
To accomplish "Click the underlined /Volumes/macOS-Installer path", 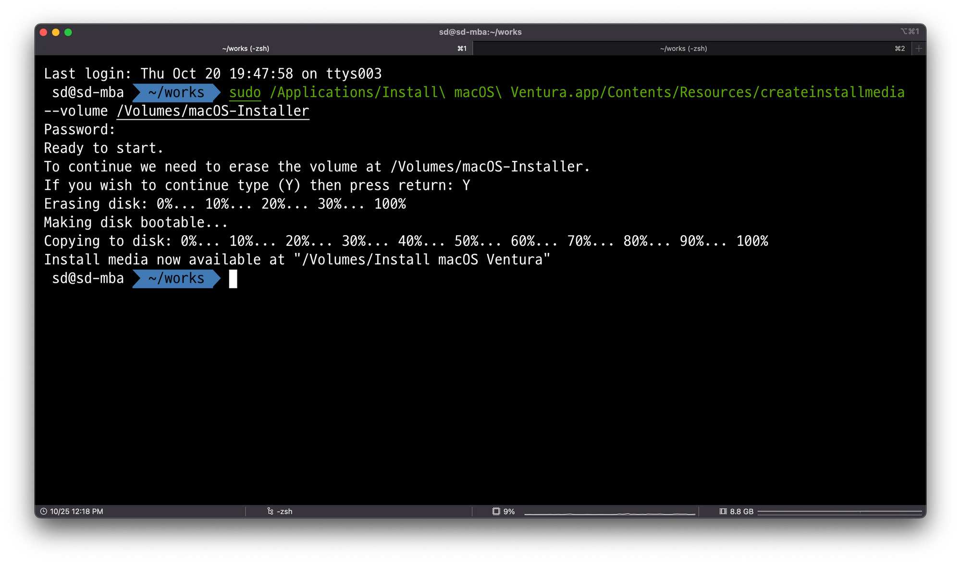I will tap(213, 111).
